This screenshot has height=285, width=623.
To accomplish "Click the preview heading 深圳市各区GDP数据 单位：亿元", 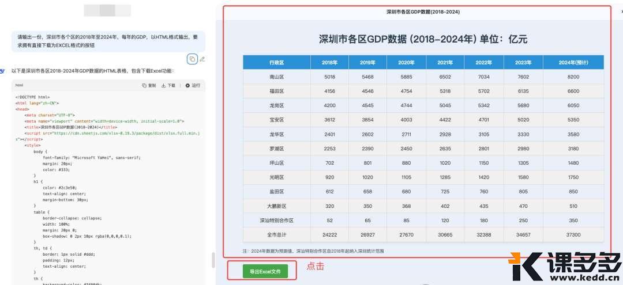I will 423,39.
